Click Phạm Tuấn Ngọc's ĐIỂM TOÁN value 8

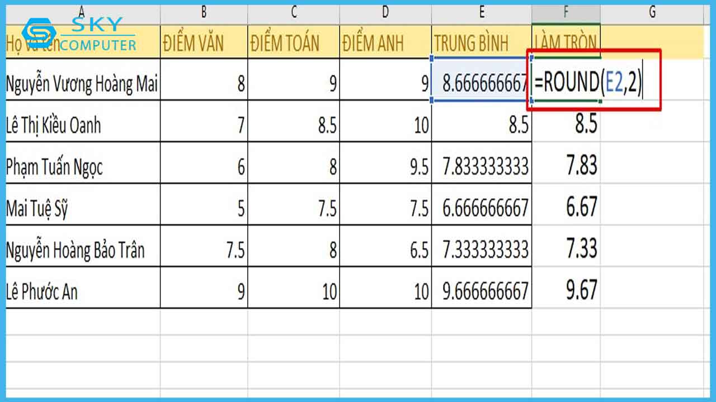294,163
